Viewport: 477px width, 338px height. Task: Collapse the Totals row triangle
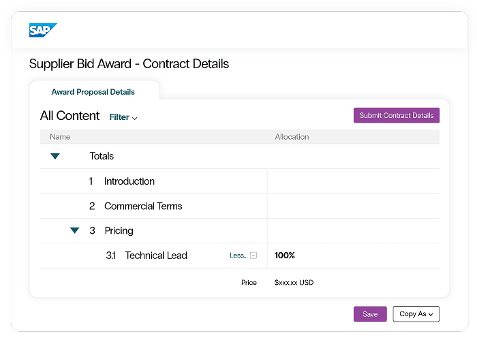pyautogui.click(x=55, y=156)
